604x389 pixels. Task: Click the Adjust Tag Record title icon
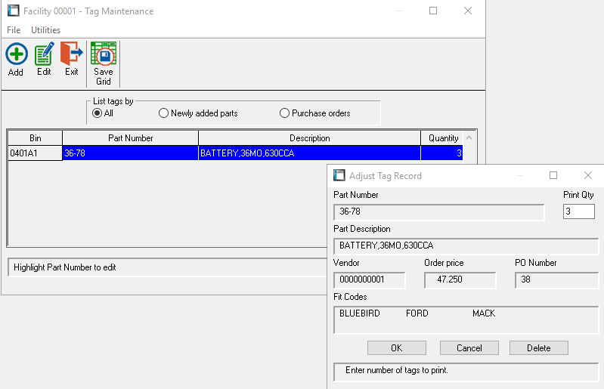[x=339, y=175]
